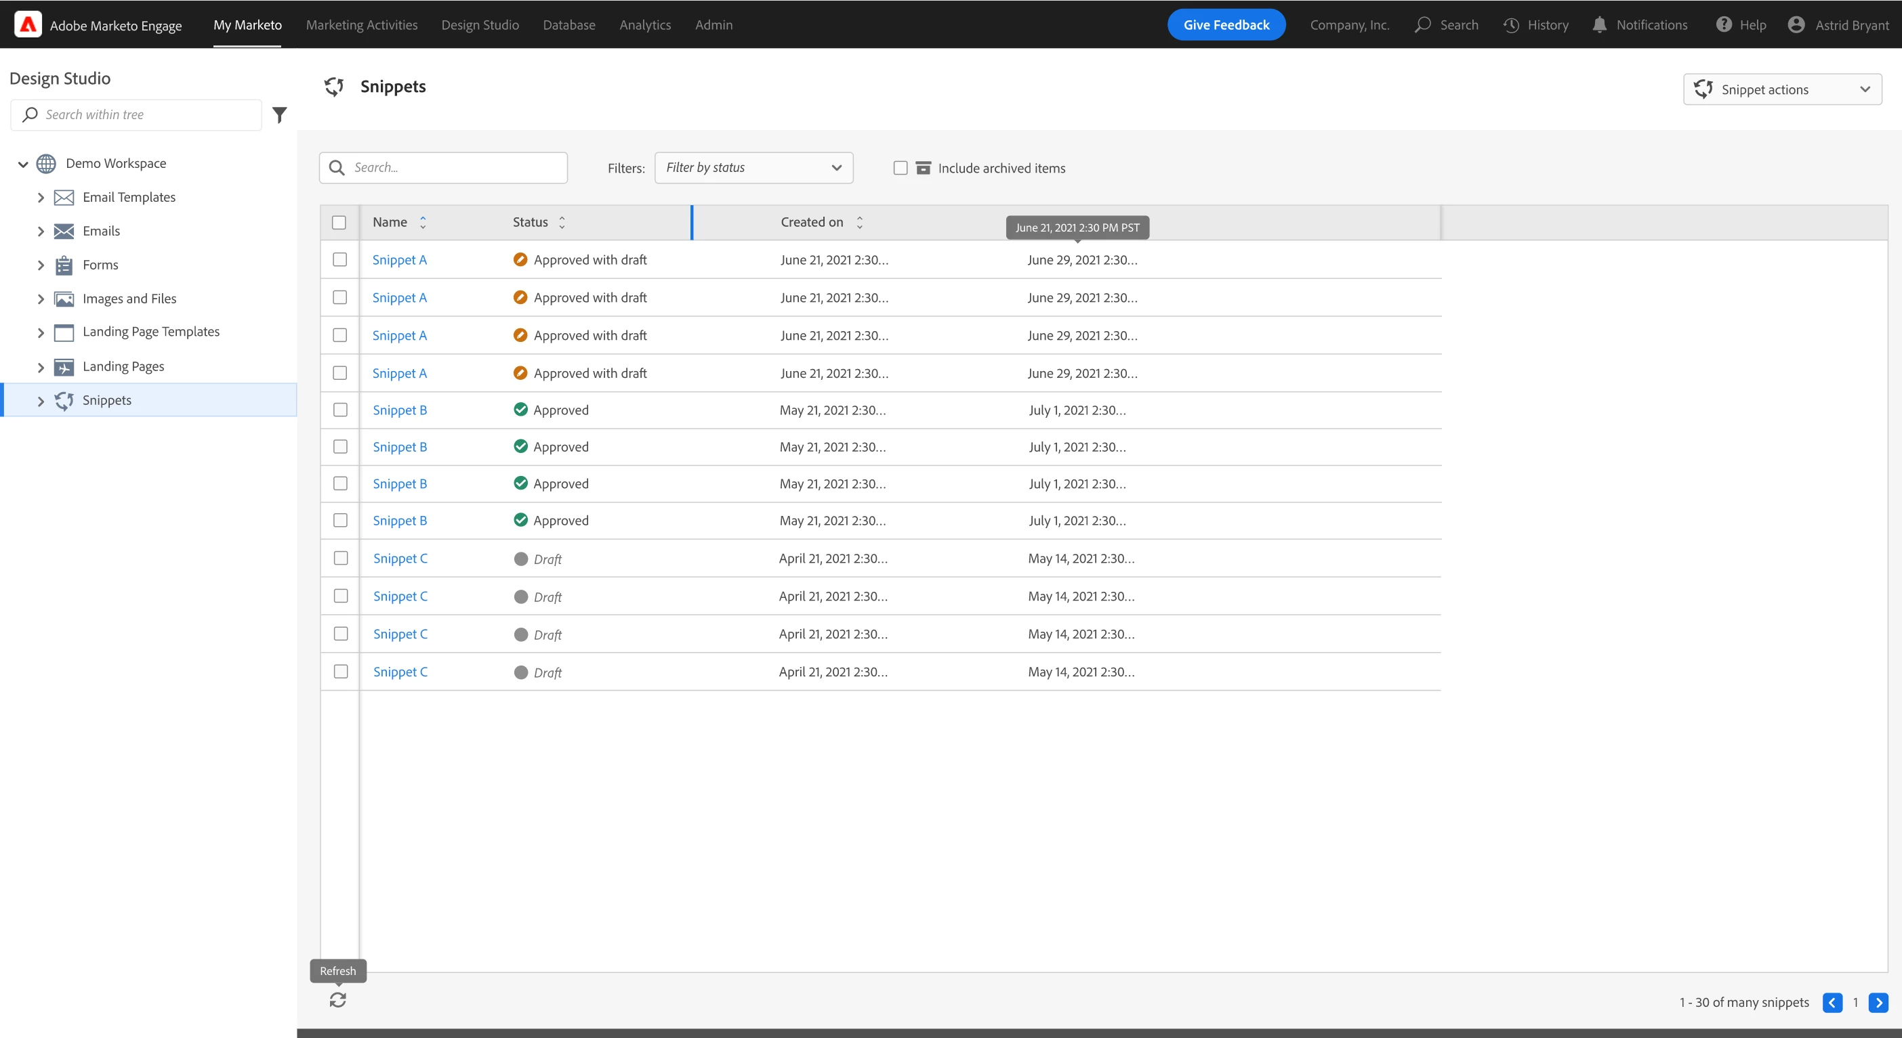Go to next page arrow
The width and height of the screenshot is (1902, 1038).
[1878, 1003]
